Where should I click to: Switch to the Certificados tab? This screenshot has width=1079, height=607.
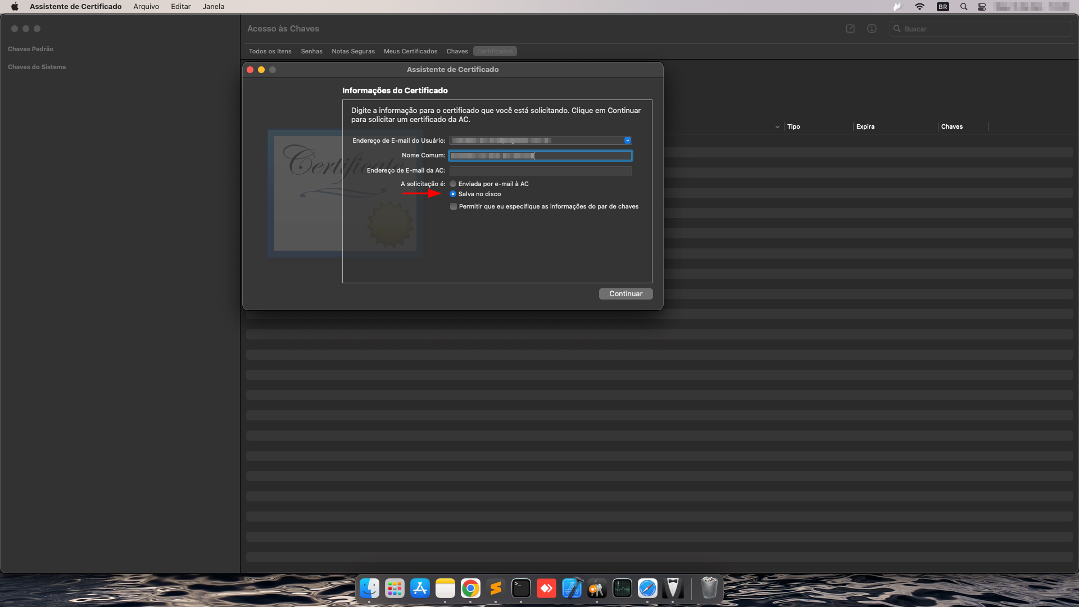[x=495, y=51]
